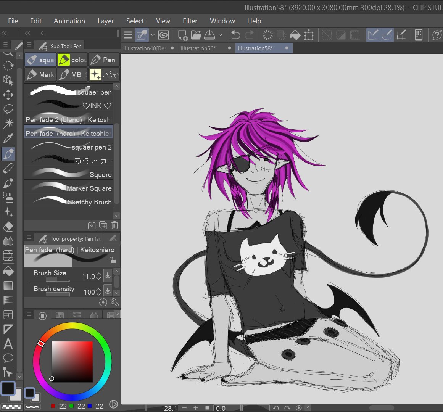Select the Pen tool in the toolbox
This screenshot has height=412, width=443.
[x=8, y=154]
